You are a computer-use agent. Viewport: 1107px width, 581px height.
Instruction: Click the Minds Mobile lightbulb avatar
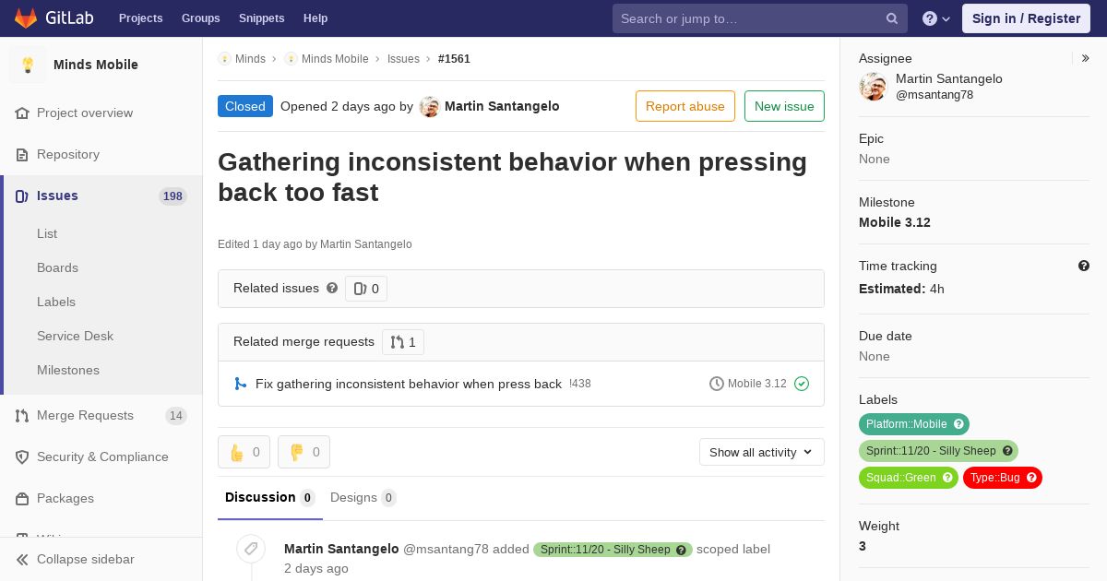point(28,65)
